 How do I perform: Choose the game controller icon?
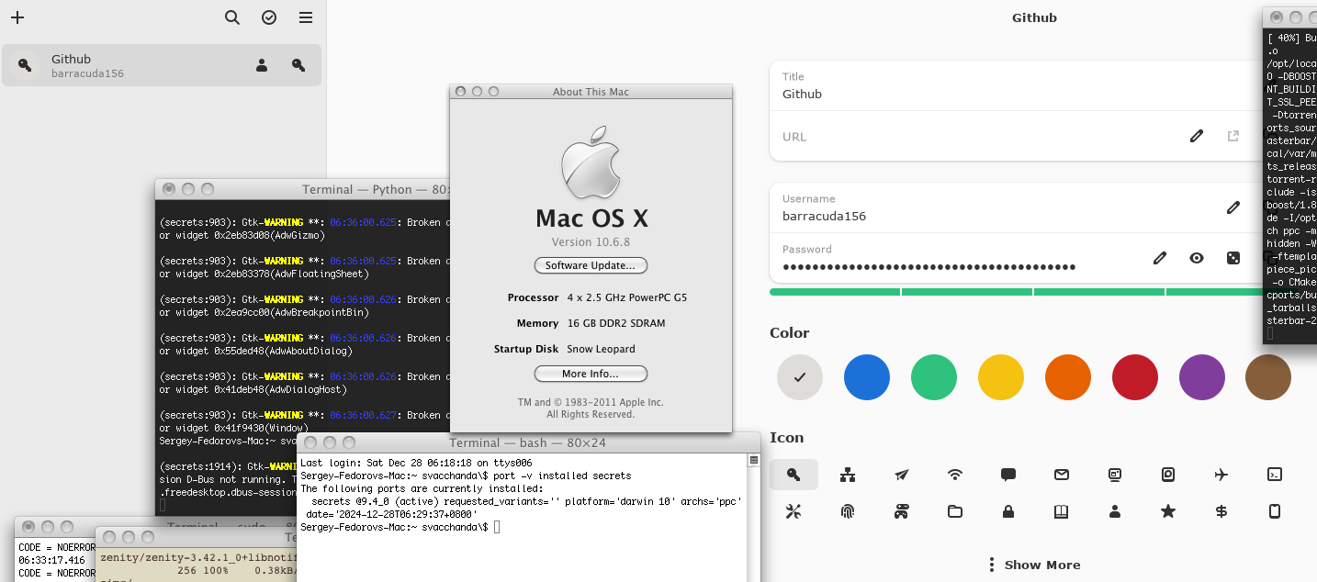[902, 511]
